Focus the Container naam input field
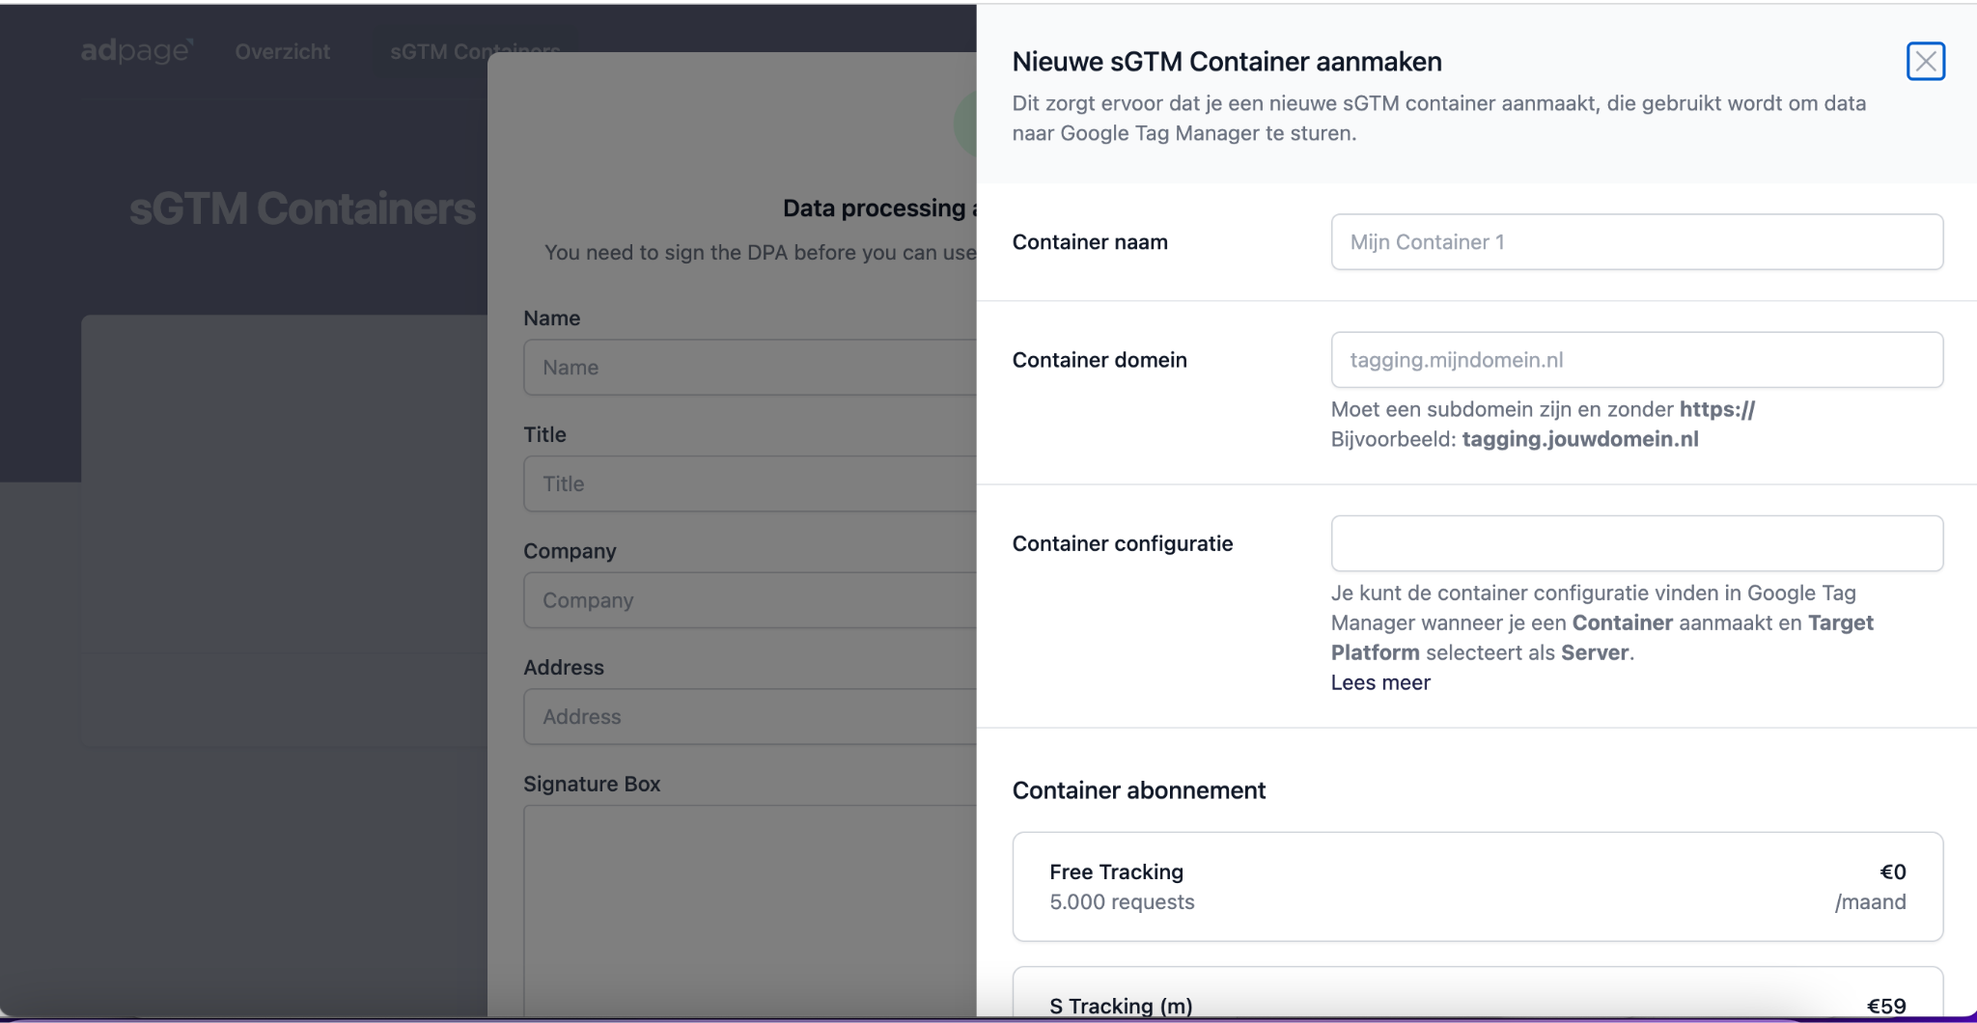This screenshot has width=1977, height=1023. (1636, 242)
